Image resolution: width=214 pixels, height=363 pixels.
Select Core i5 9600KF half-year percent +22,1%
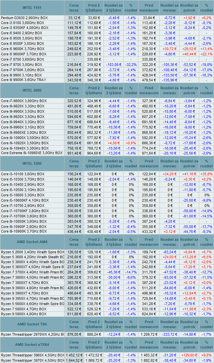(207, 54)
